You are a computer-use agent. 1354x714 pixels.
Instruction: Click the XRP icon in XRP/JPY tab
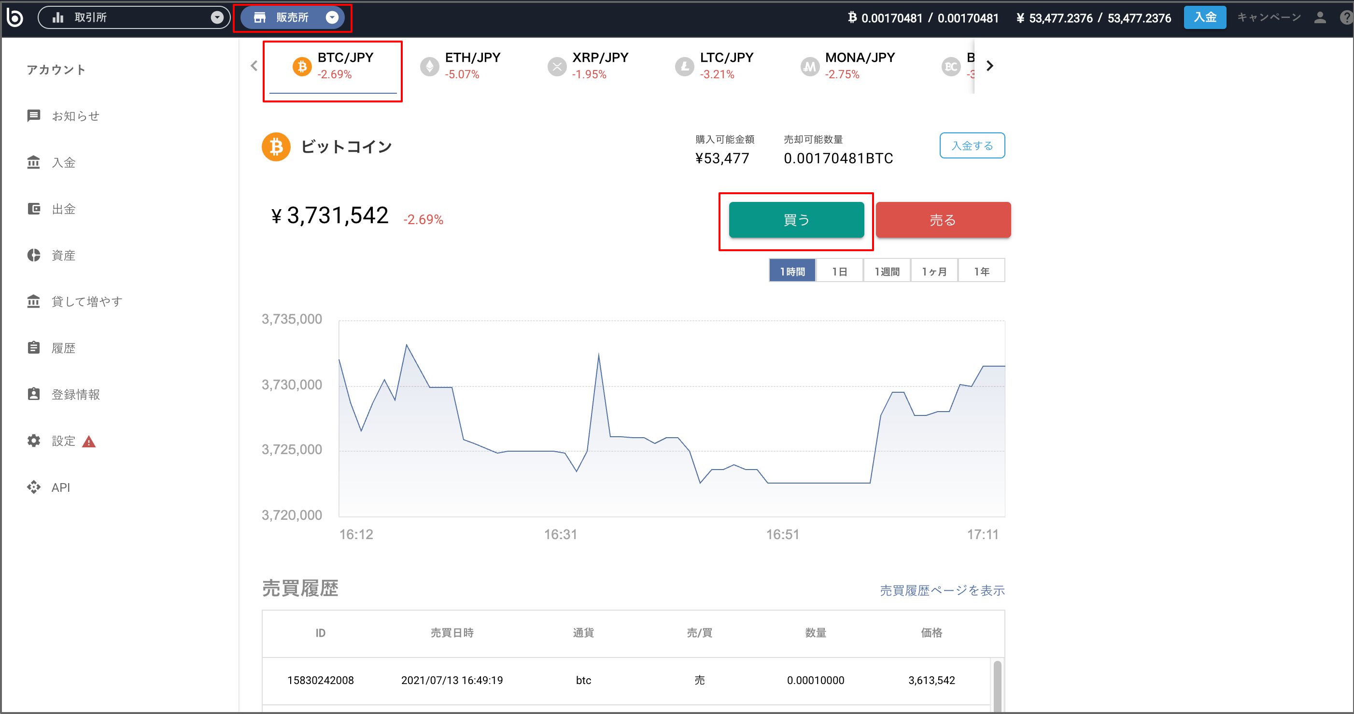point(557,67)
